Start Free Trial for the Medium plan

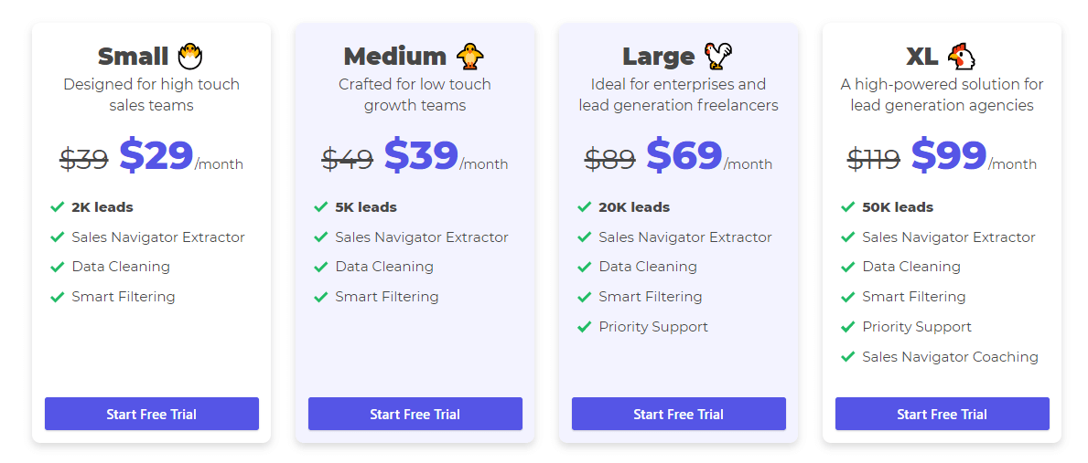pyautogui.click(x=415, y=414)
